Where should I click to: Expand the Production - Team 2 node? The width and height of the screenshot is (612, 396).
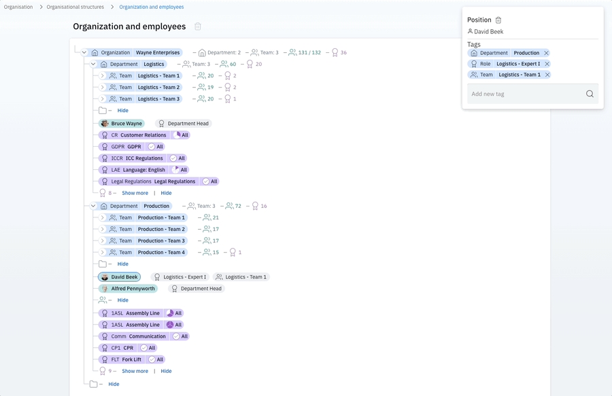[103, 230]
